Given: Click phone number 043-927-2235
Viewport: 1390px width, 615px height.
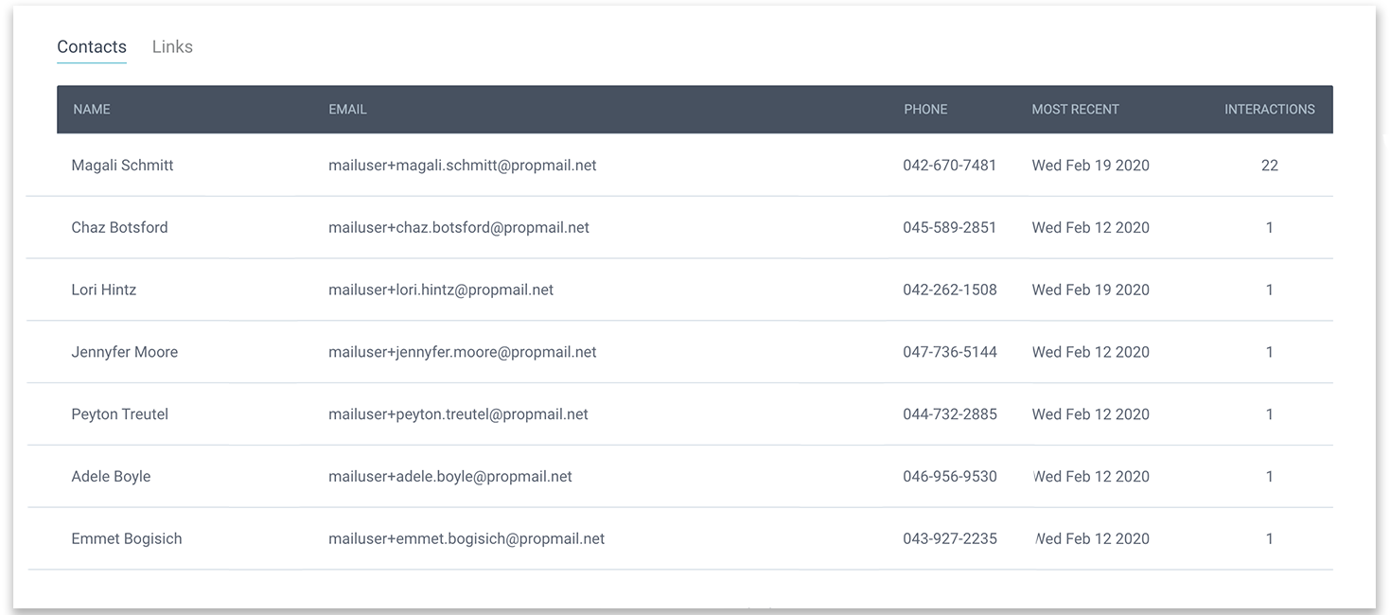Looking at the screenshot, I should click(x=949, y=539).
